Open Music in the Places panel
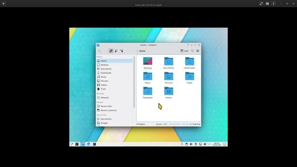 pos(115,77)
